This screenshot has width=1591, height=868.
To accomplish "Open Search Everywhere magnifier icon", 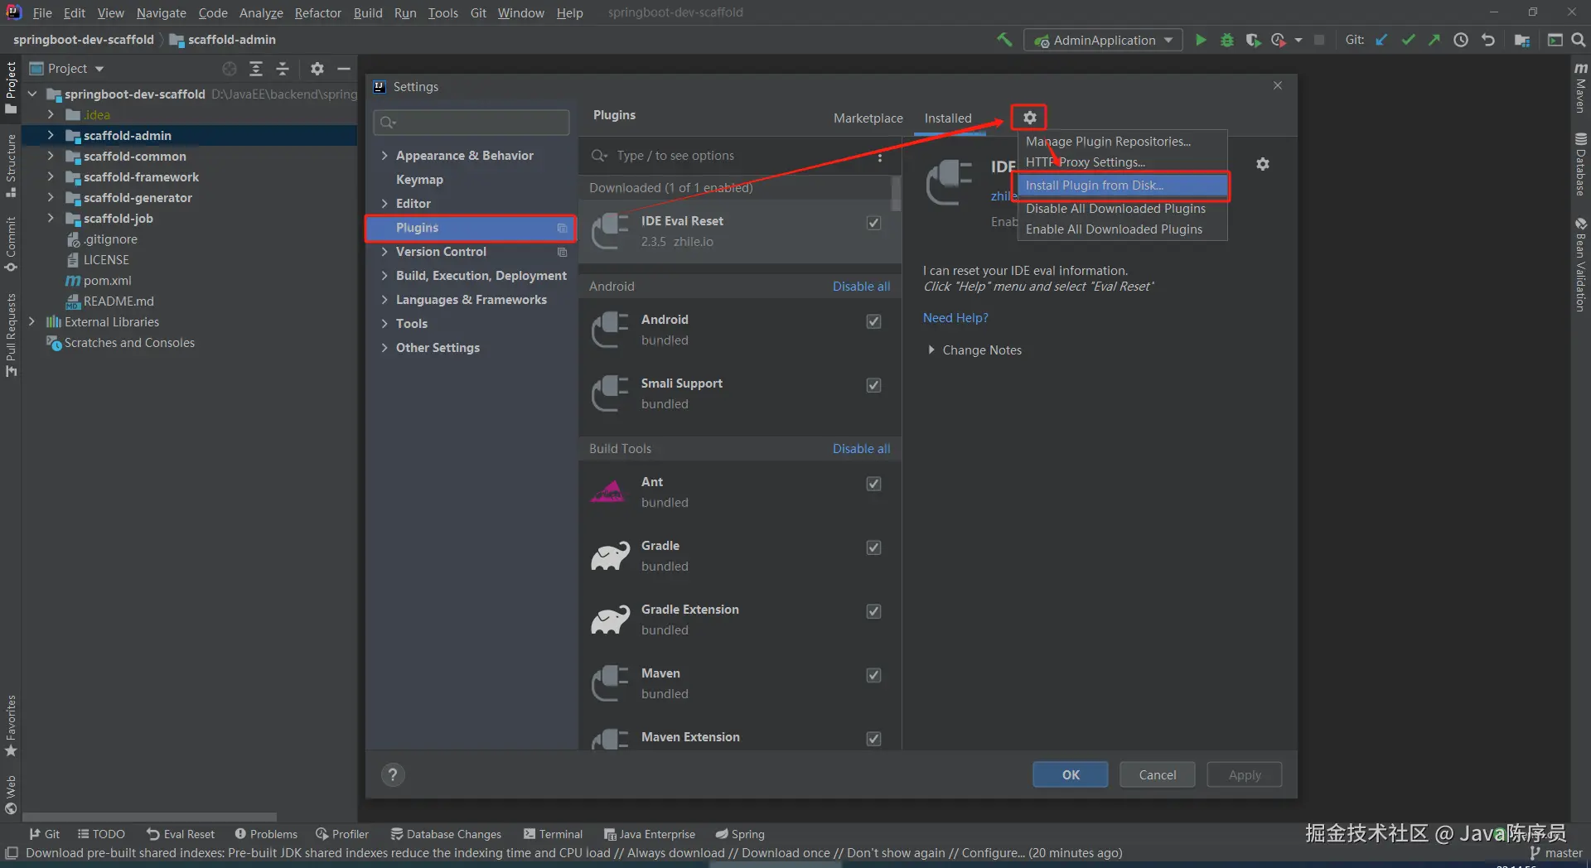I will (1579, 40).
